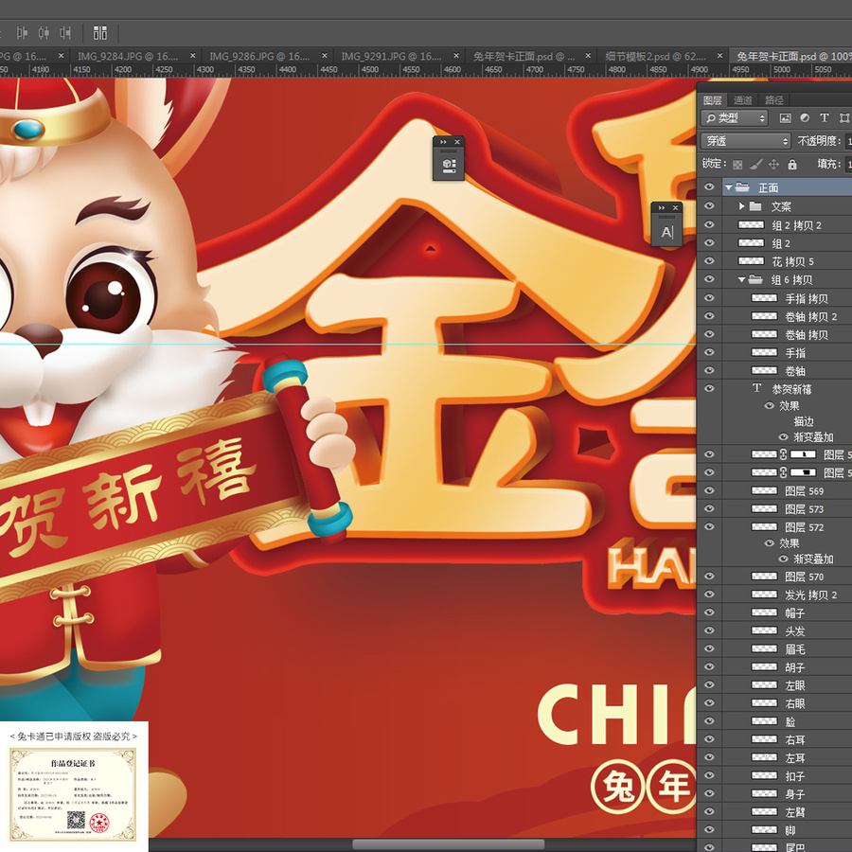Click the 填充 fill label

(x=829, y=164)
